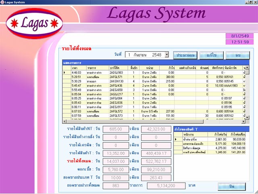
Task: Select barcode cell 2AFGL571
Action: click(119, 77)
